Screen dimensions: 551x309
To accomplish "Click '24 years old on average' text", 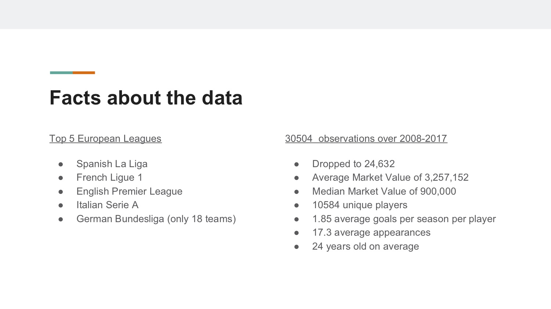I will (365, 246).
